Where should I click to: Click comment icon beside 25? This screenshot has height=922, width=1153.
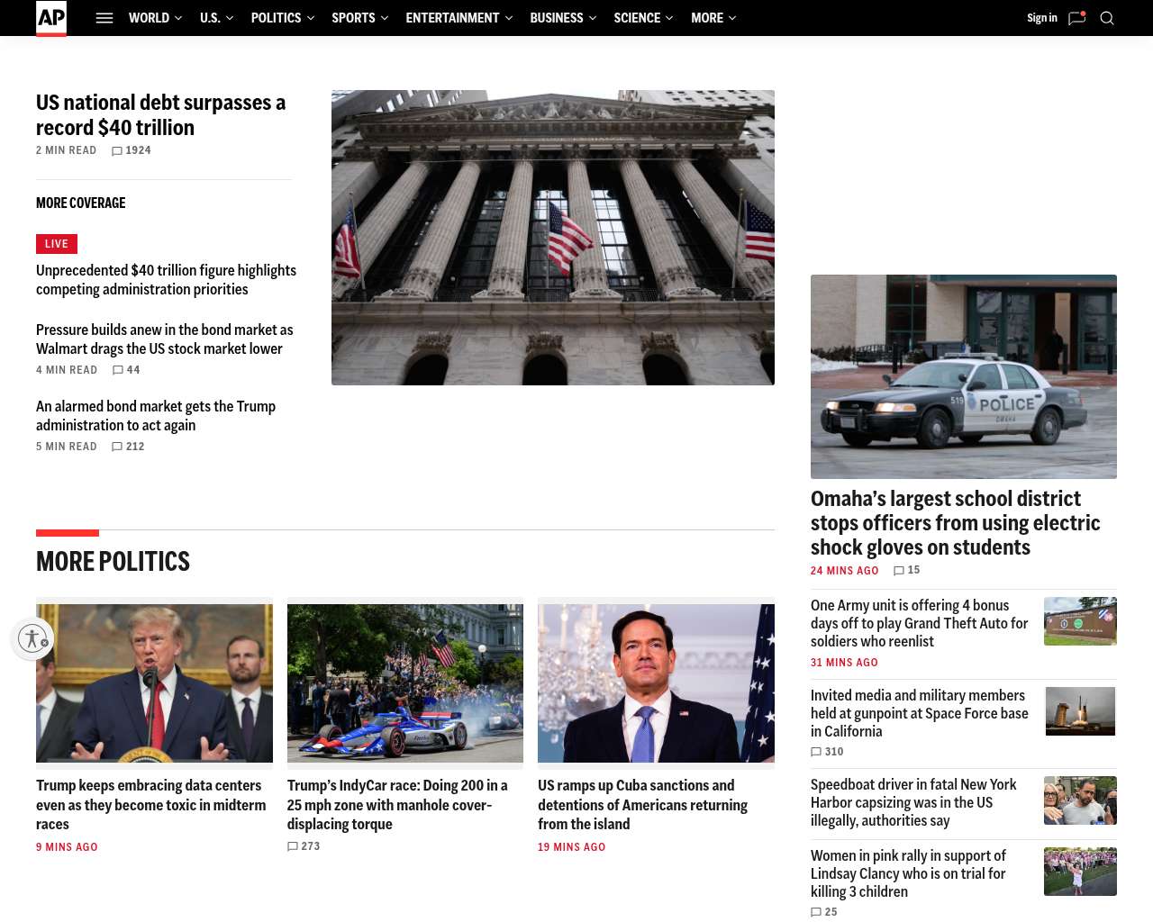[x=816, y=912]
